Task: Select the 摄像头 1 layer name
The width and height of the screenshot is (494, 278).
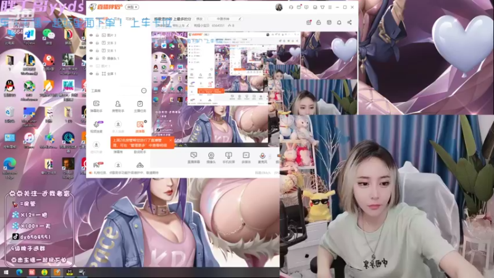Action: click(x=113, y=58)
